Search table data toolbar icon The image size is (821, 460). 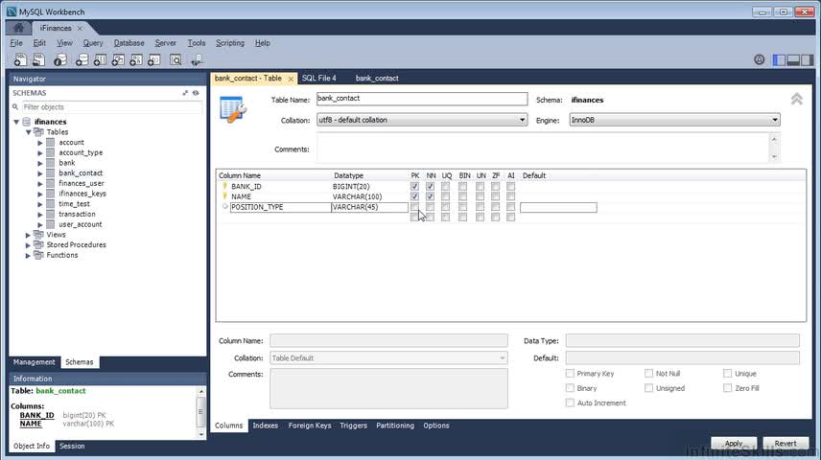(176, 60)
